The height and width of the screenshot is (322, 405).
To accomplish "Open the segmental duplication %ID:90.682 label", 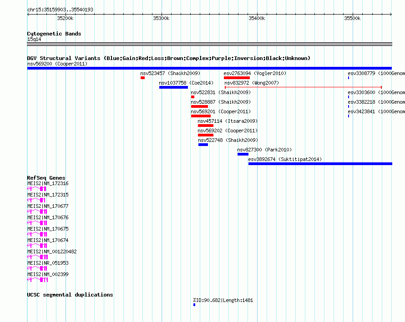I will tap(223, 300).
